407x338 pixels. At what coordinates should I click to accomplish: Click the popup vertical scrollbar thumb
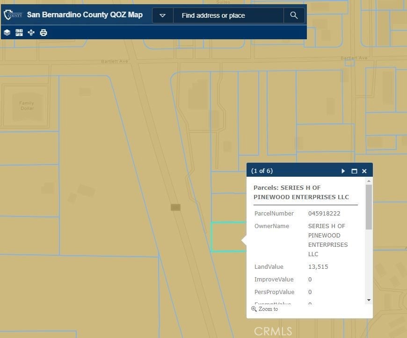[369, 207]
